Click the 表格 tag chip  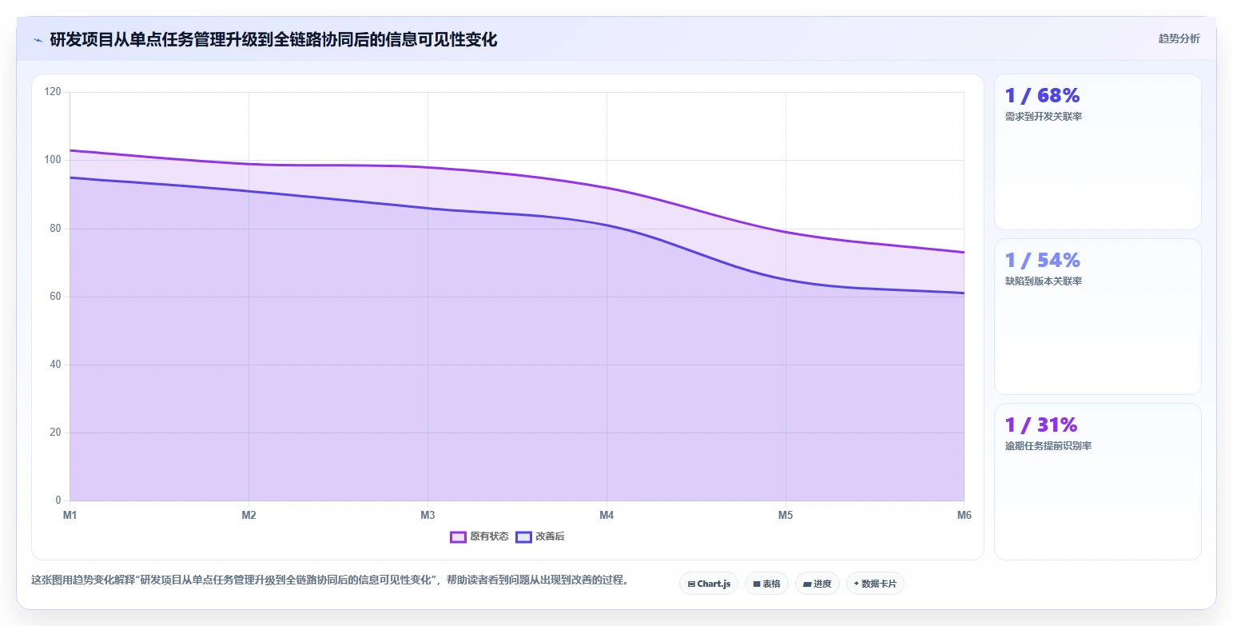coord(767,584)
